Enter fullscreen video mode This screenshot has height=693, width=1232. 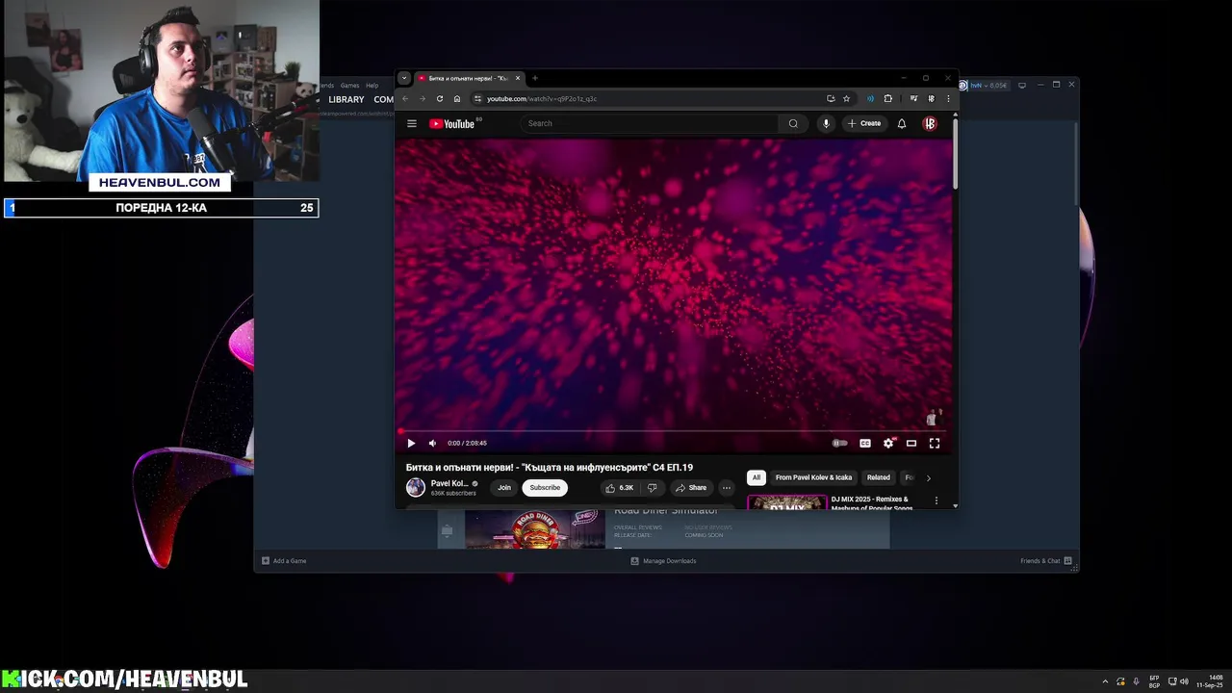tap(934, 443)
